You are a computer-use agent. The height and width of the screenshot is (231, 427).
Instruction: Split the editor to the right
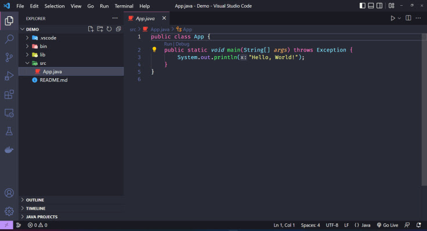point(408,18)
